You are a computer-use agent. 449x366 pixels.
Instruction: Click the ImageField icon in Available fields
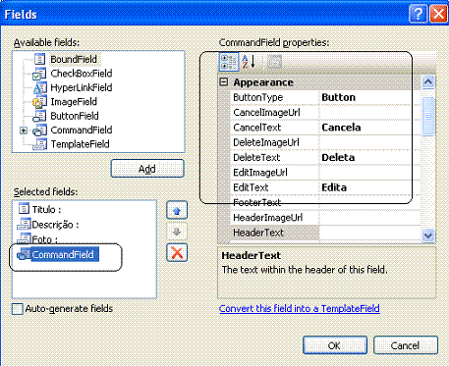pyautogui.click(x=39, y=102)
